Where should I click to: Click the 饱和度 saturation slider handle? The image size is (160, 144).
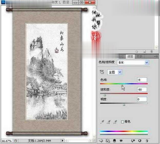tap(105, 95)
